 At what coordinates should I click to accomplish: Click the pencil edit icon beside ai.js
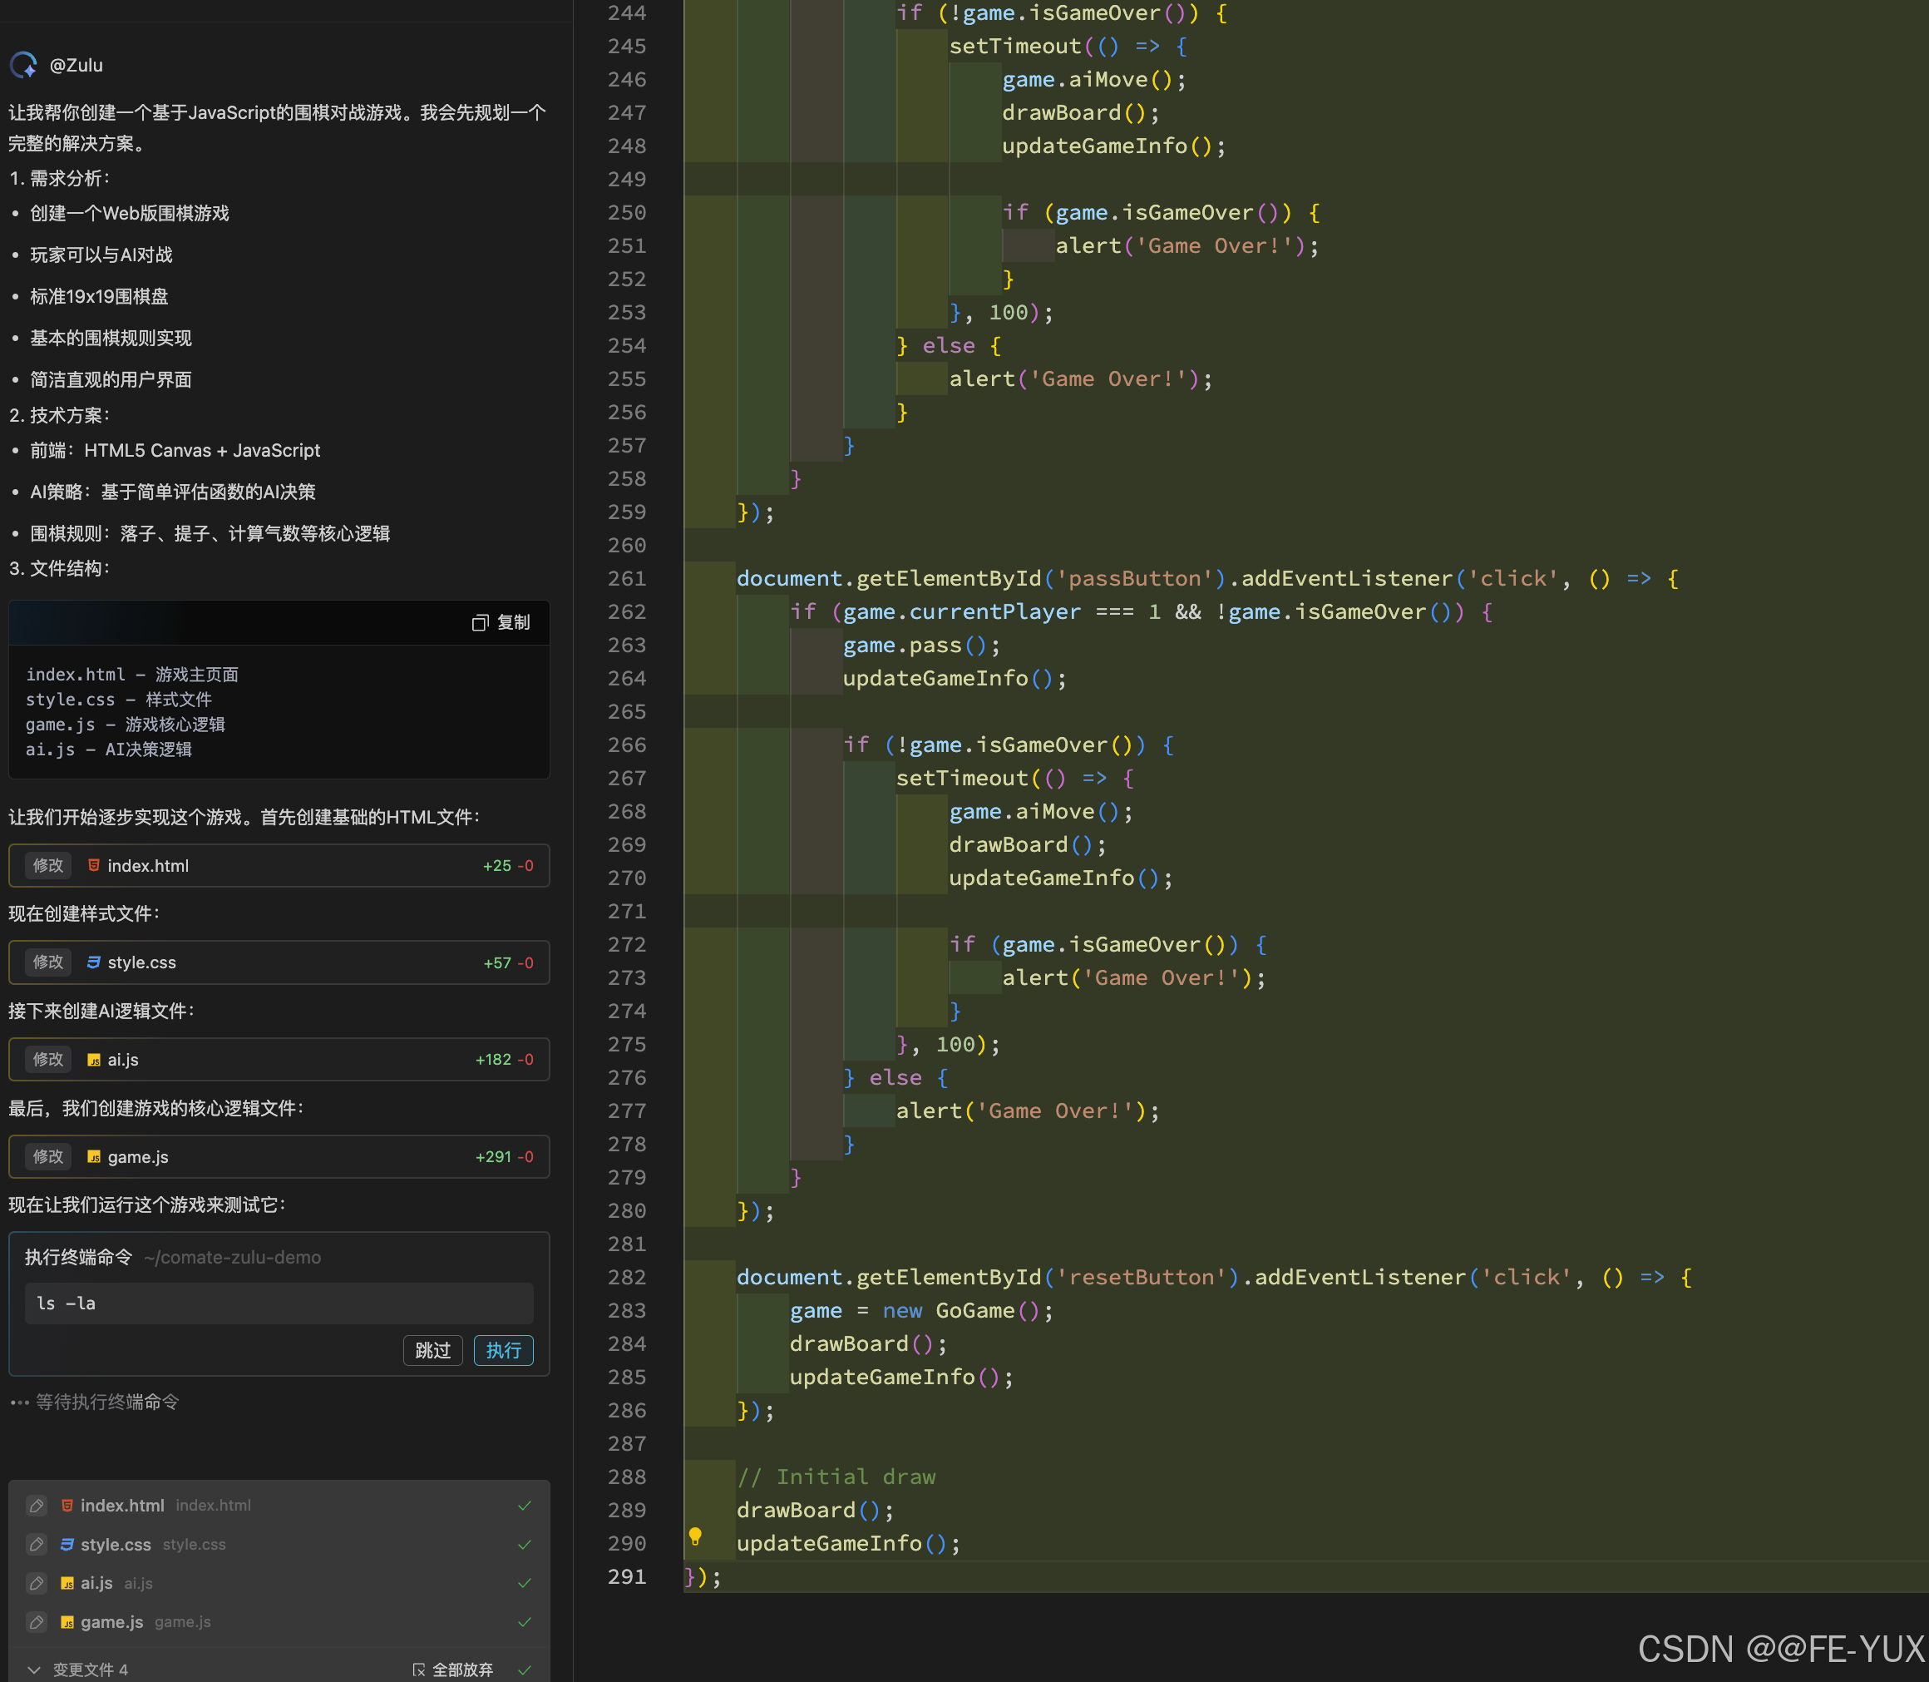[x=37, y=1584]
